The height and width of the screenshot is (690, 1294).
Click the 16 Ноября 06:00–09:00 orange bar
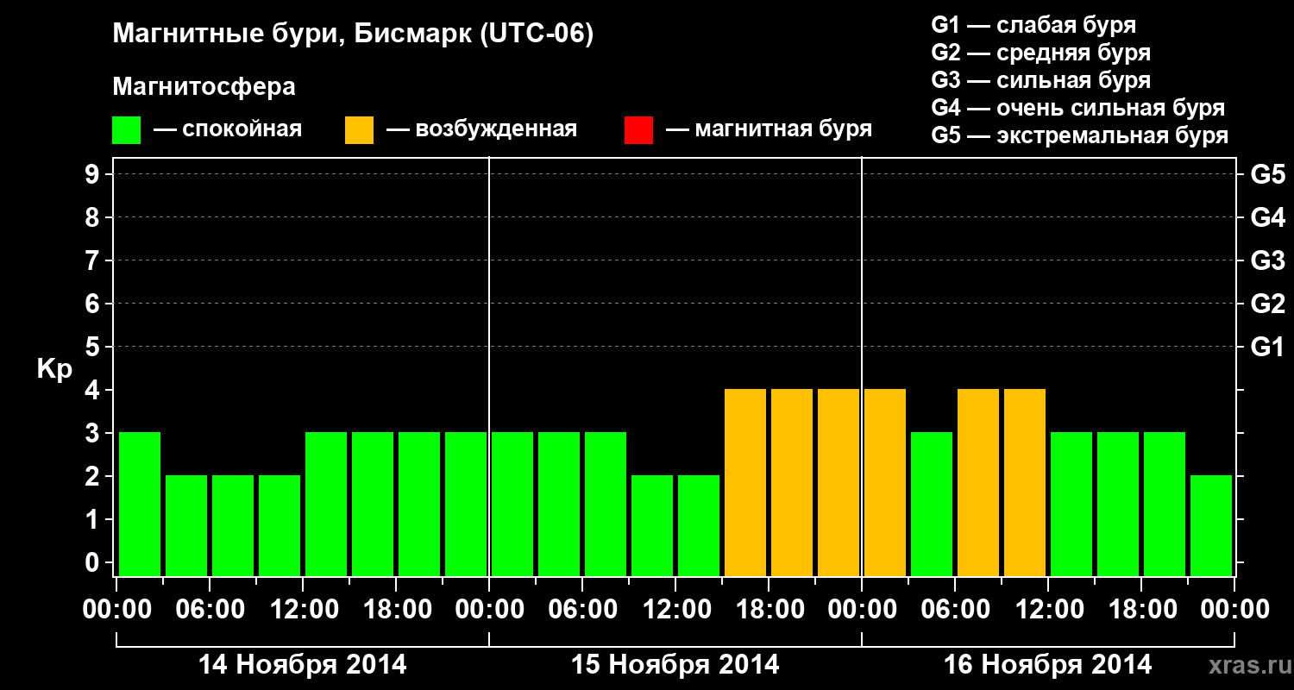[x=978, y=482]
